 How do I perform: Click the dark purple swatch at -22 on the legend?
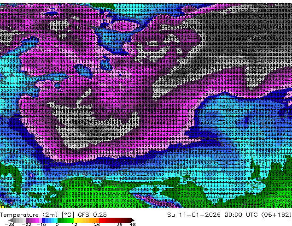[27, 220]
